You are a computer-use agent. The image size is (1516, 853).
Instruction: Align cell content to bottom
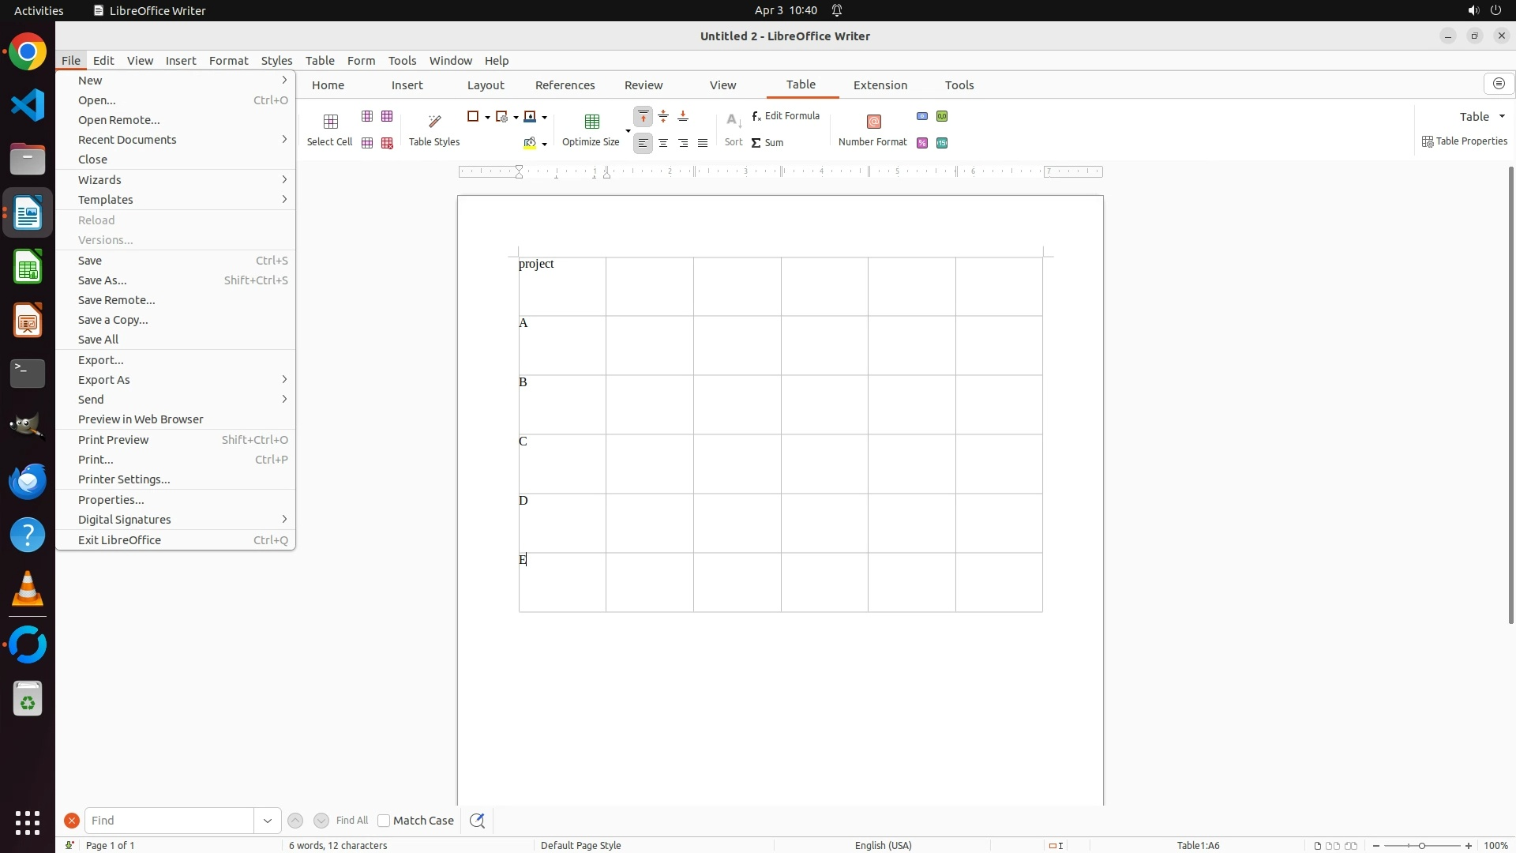(x=683, y=117)
